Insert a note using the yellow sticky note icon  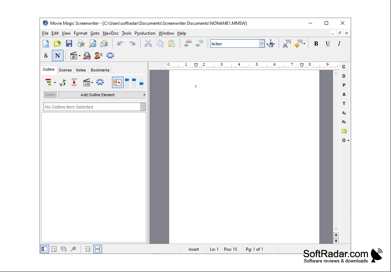click(x=344, y=131)
